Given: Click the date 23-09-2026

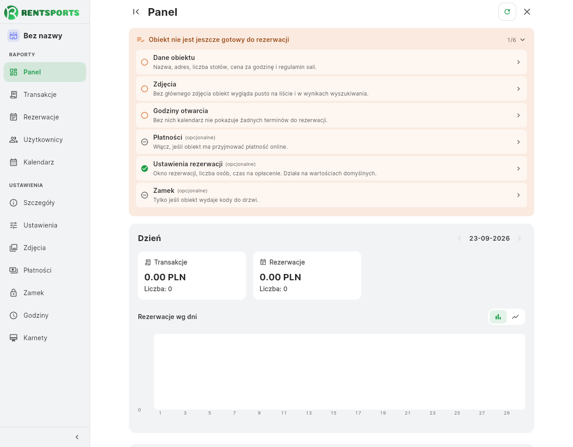Looking at the screenshot, I should [x=490, y=238].
